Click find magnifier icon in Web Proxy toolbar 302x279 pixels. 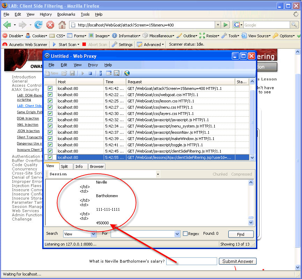click(117, 73)
